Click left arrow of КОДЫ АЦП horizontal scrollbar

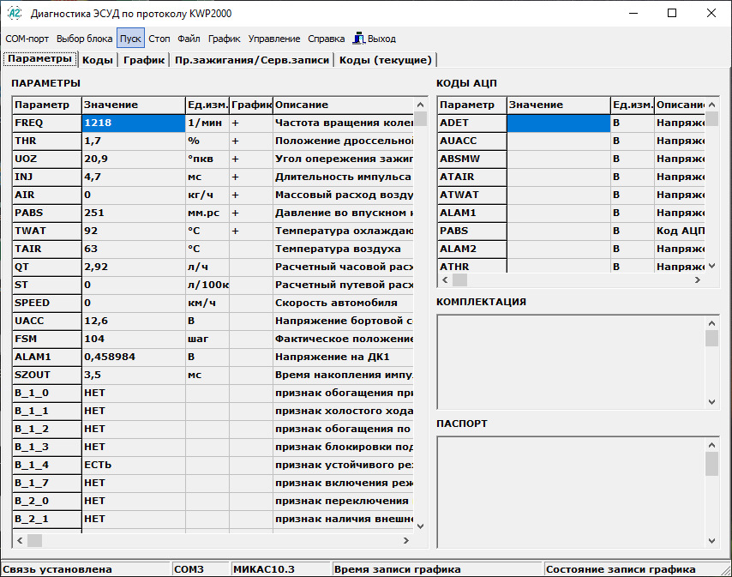pyautogui.click(x=445, y=280)
